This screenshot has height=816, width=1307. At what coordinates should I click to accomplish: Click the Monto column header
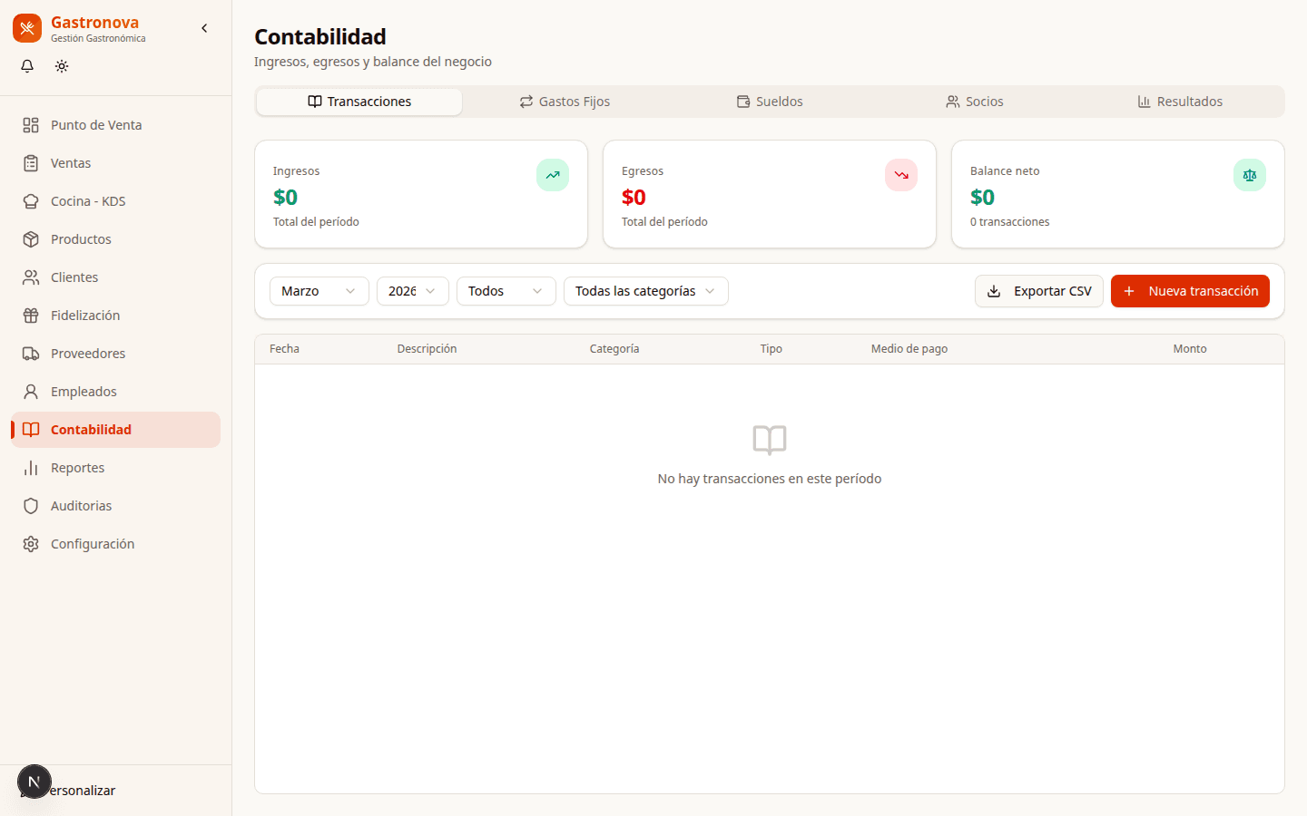[x=1189, y=349]
